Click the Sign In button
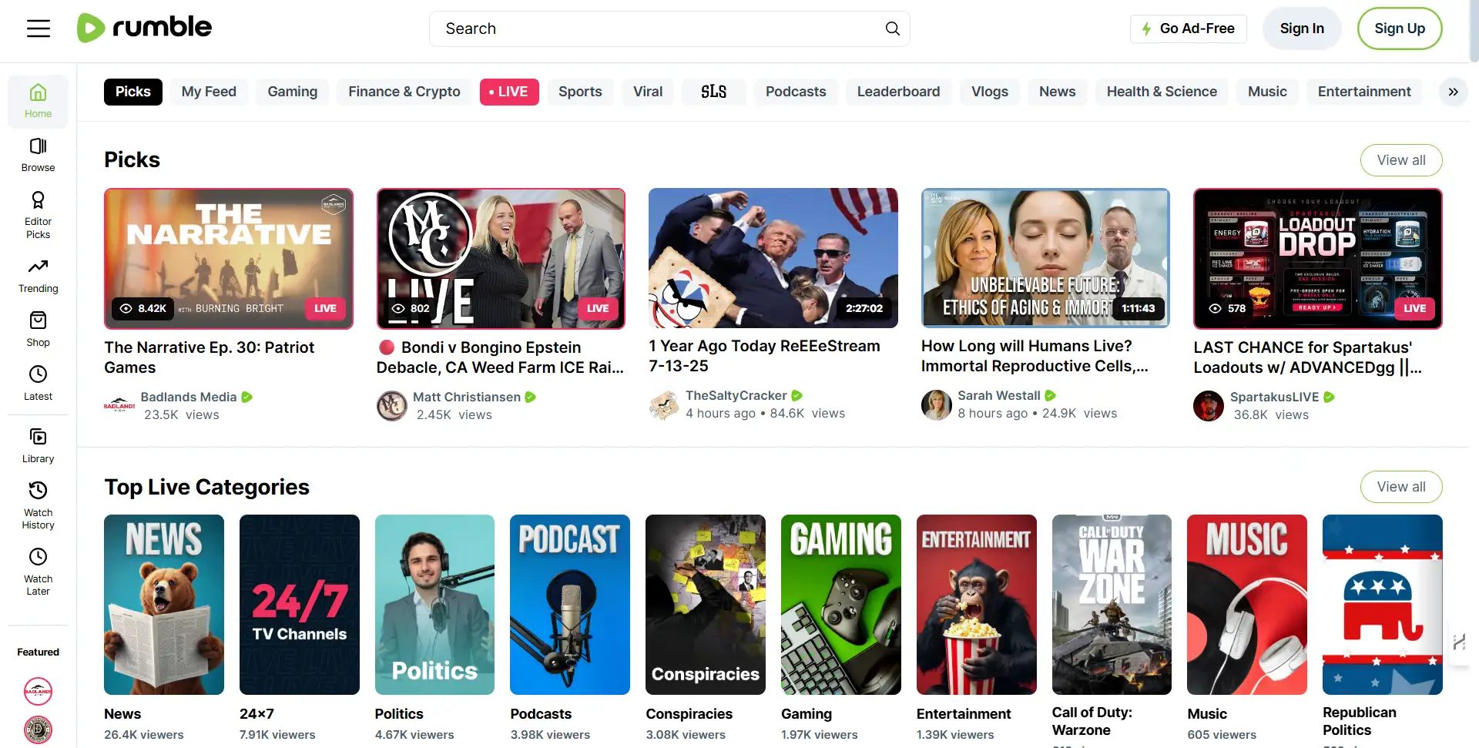The height and width of the screenshot is (748, 1479). coord(1302,29)
